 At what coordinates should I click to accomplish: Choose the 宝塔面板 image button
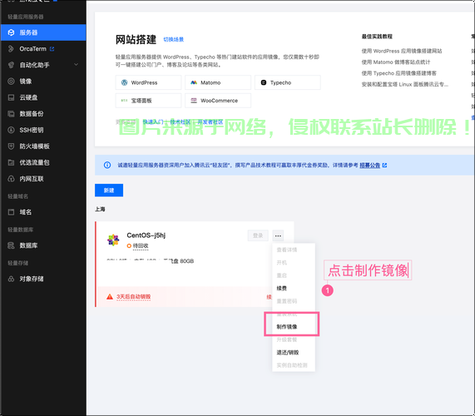tap(148, 101)
